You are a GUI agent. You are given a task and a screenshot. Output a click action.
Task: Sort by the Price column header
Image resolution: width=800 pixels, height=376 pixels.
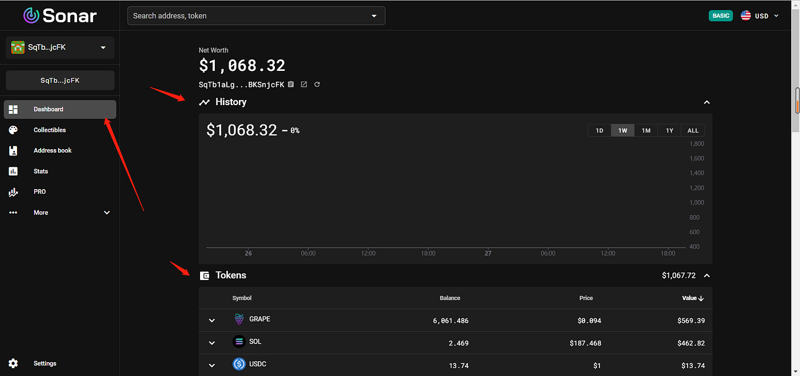[x=586, y=298]
